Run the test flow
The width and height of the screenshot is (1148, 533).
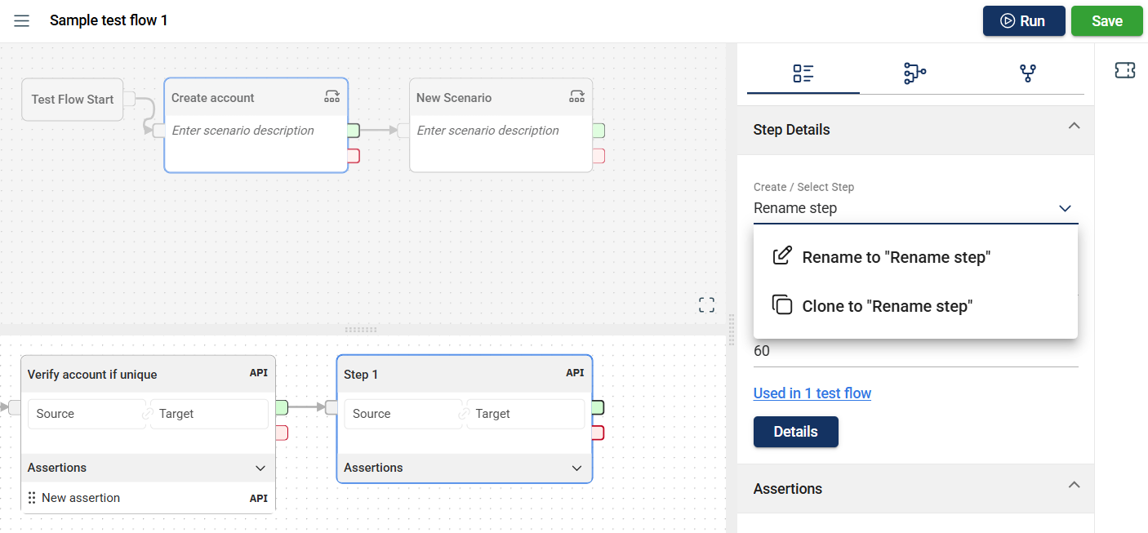[1023, 21]
